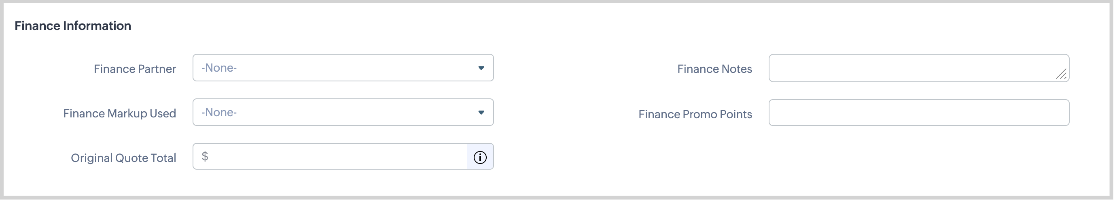Click the Finance Information section heading

73,26
